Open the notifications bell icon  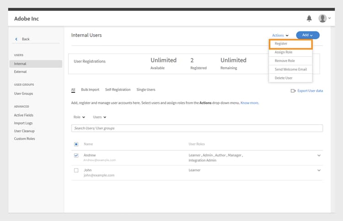(309, 18)
